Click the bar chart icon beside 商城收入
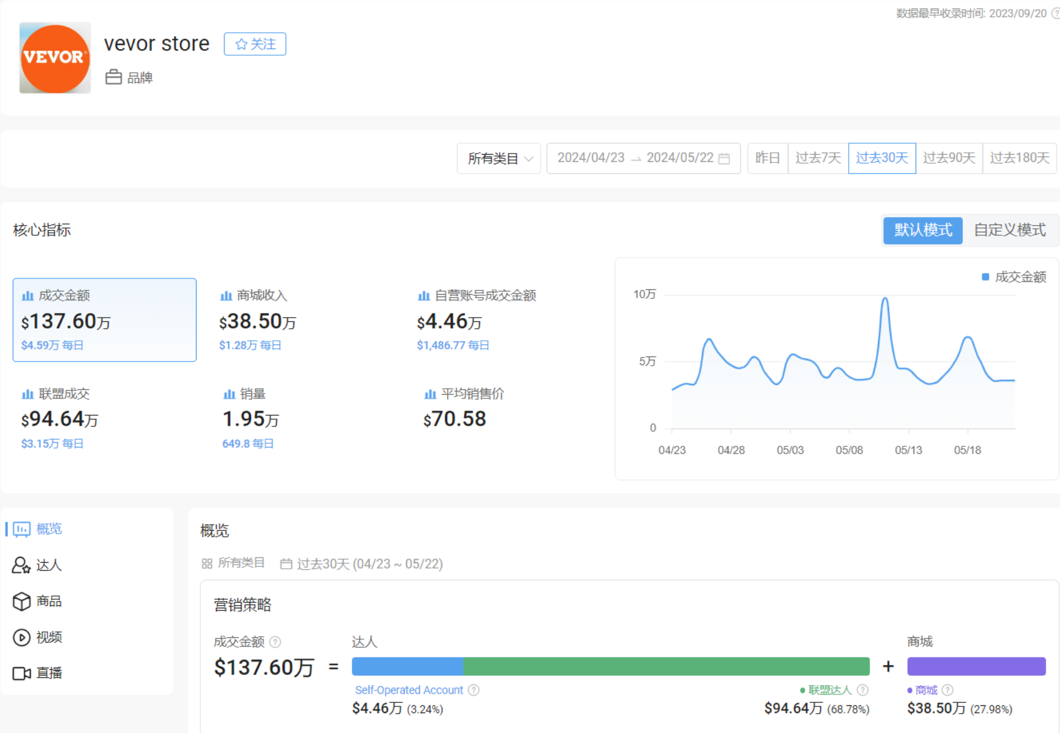The image size is (1060, 735). pyautogui.click(x=226, y=296)
